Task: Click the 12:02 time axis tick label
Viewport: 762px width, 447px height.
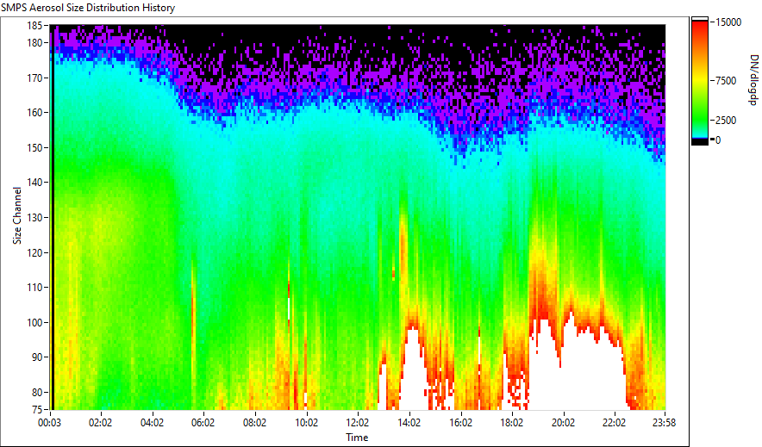Action: (x=357, y=423)
